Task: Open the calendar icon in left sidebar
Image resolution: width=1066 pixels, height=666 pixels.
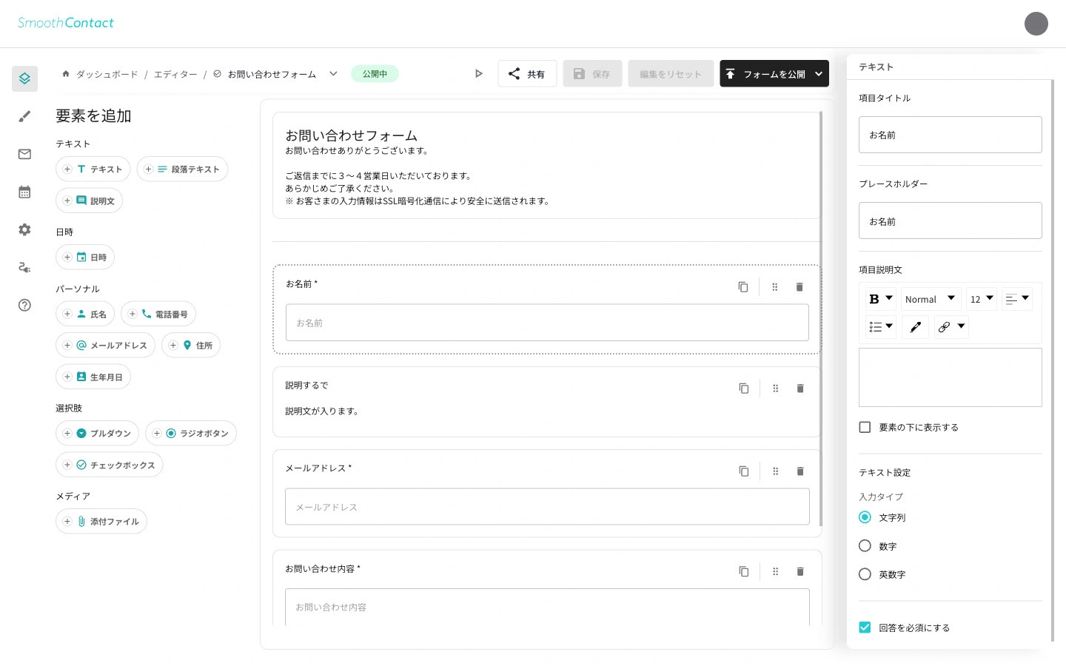Action: click(24, 192)
